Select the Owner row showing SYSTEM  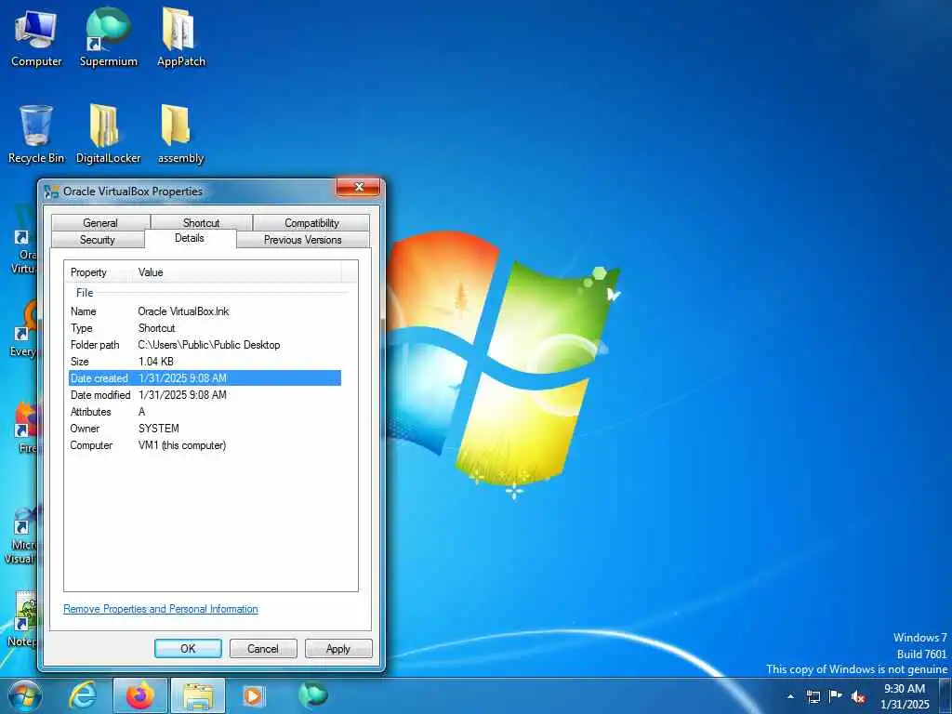point(205,428)
